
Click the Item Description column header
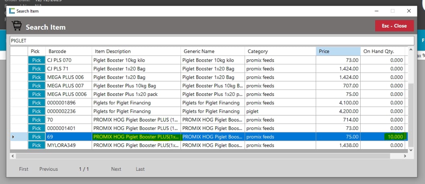coord(136,51)
